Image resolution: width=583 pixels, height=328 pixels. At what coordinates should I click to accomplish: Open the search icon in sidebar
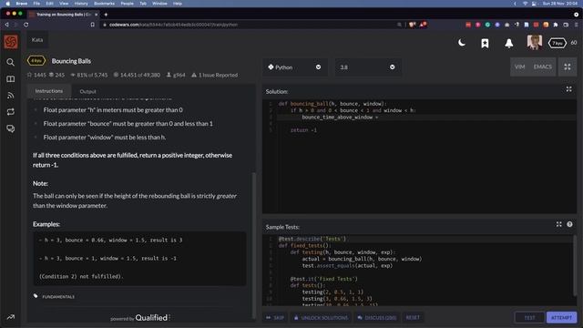(x=10, y=63)
